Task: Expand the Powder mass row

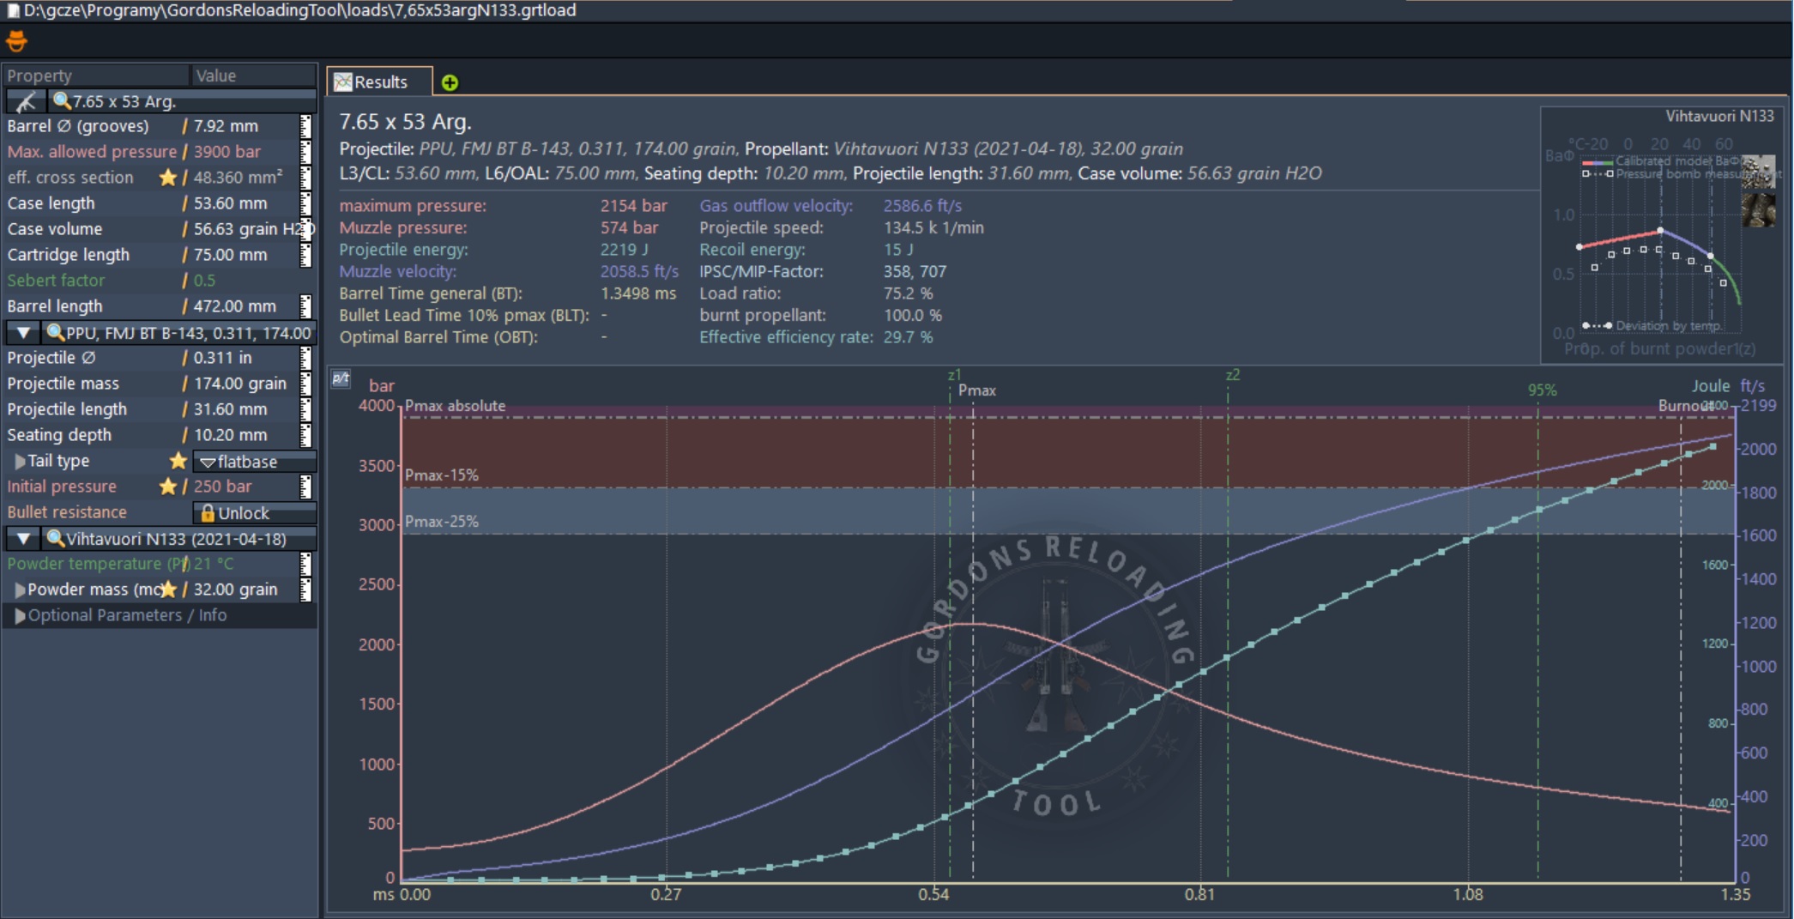Action: click(20, 589)
